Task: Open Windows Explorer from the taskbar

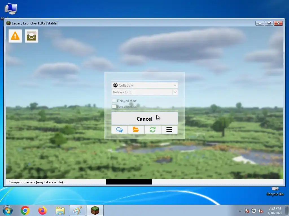Action: tap(60, 211)
